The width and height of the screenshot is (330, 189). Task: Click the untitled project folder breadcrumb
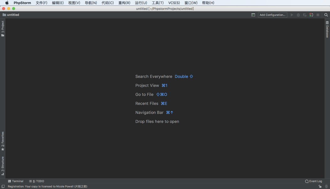[11, 15]
